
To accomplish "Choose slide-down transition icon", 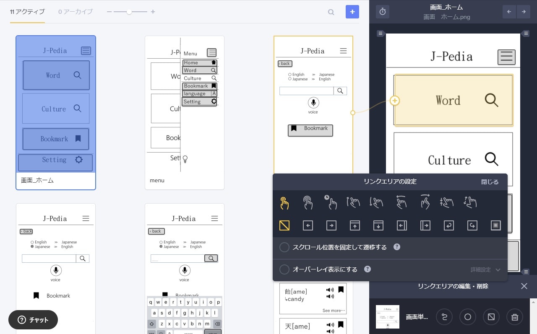I will coord(378,226).
